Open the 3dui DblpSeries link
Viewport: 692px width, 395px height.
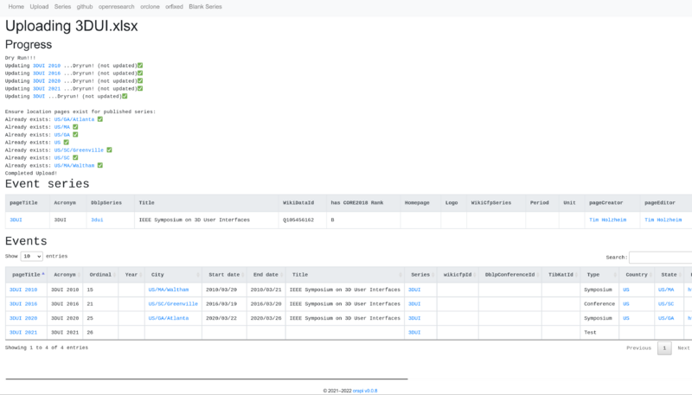coord(97,220)
